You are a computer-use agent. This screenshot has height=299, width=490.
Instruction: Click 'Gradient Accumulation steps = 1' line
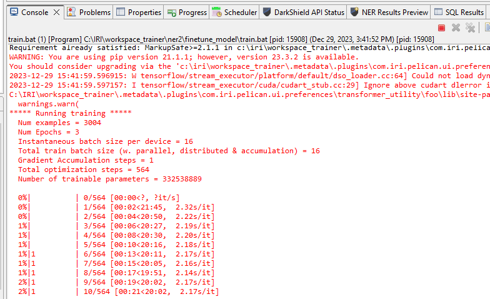pyautogui.click(x=86, y=160)
